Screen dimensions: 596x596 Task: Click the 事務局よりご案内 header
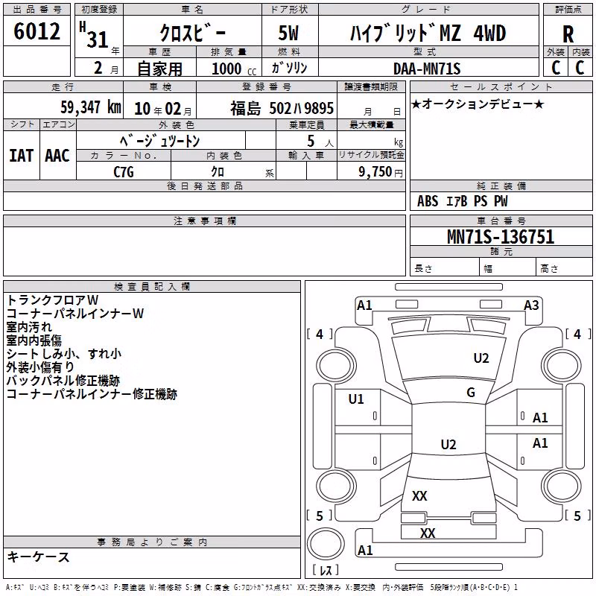tap(152, 542)
